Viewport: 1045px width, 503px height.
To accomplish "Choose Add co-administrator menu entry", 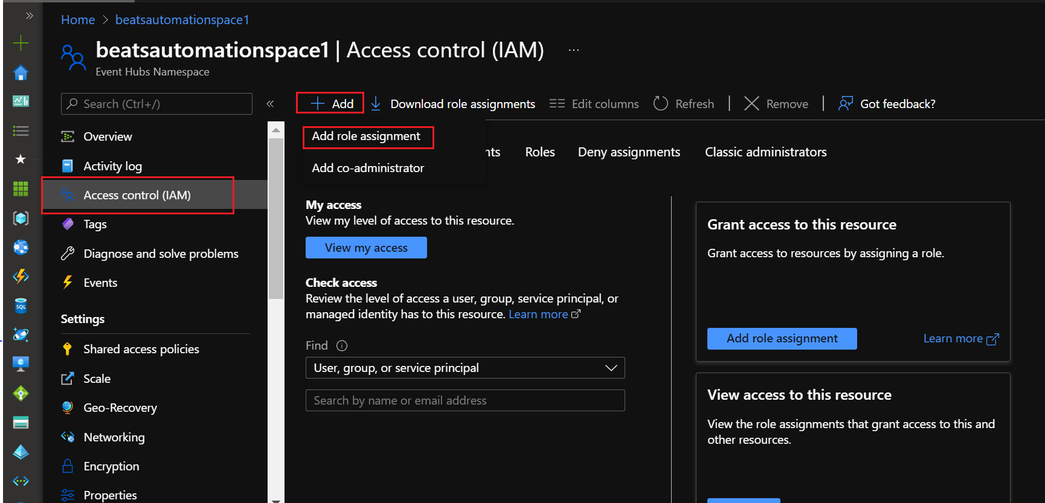I will (368, 168).
